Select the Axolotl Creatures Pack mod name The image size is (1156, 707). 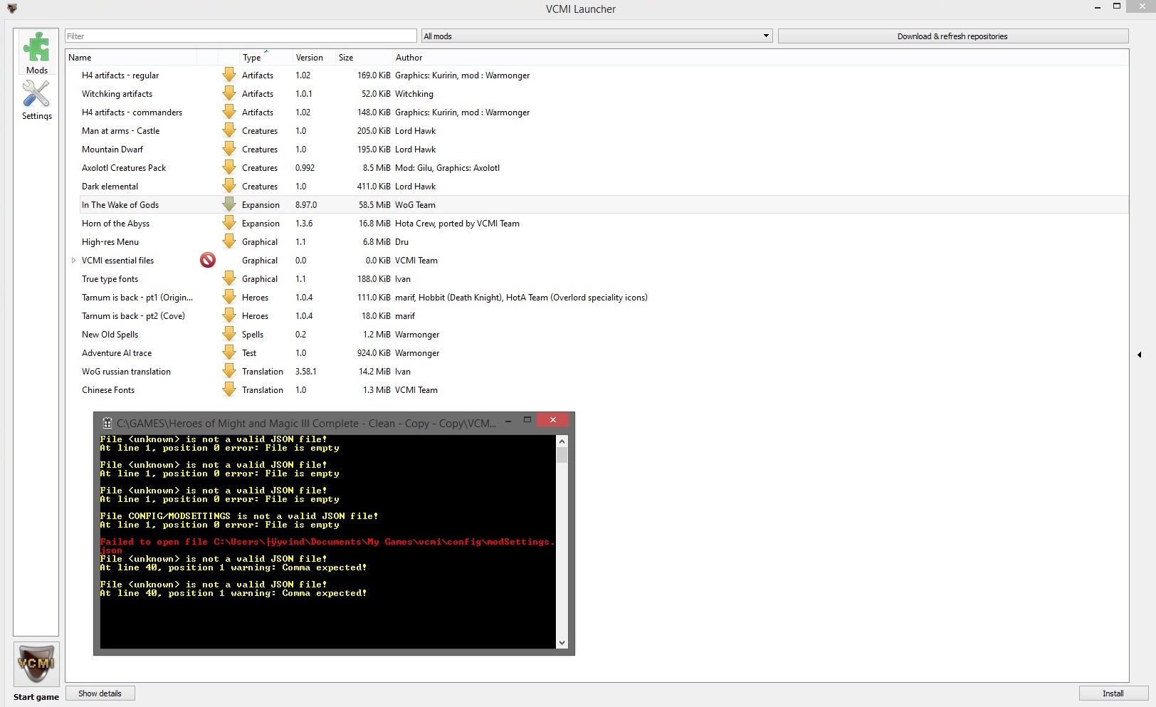pos(124,168)
